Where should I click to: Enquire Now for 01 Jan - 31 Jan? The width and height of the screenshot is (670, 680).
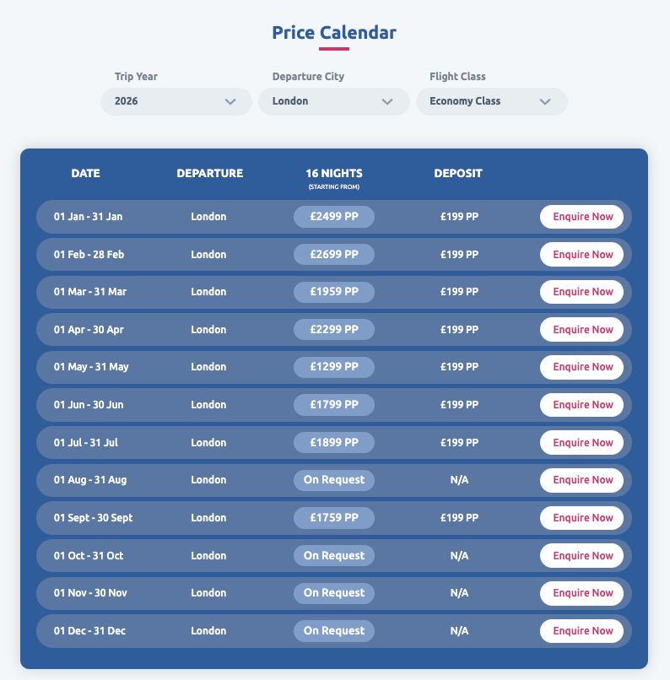coord(582,217)
